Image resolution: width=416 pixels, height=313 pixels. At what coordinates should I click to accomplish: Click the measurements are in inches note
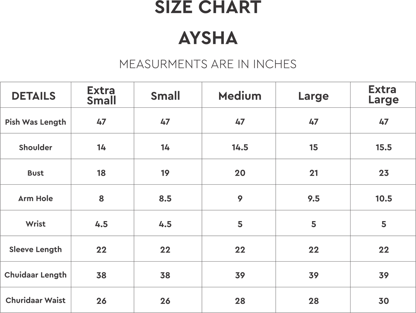208,64
